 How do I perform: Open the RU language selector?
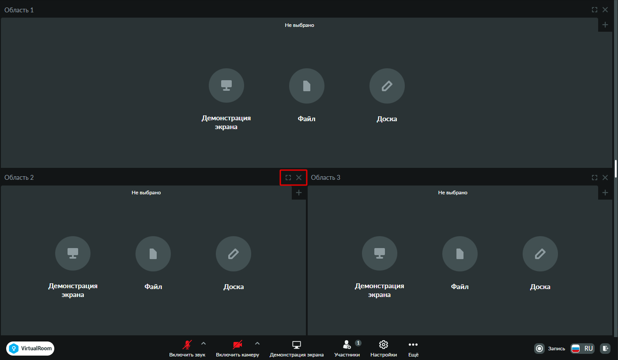pyautogui.click(x=583, y=349)
